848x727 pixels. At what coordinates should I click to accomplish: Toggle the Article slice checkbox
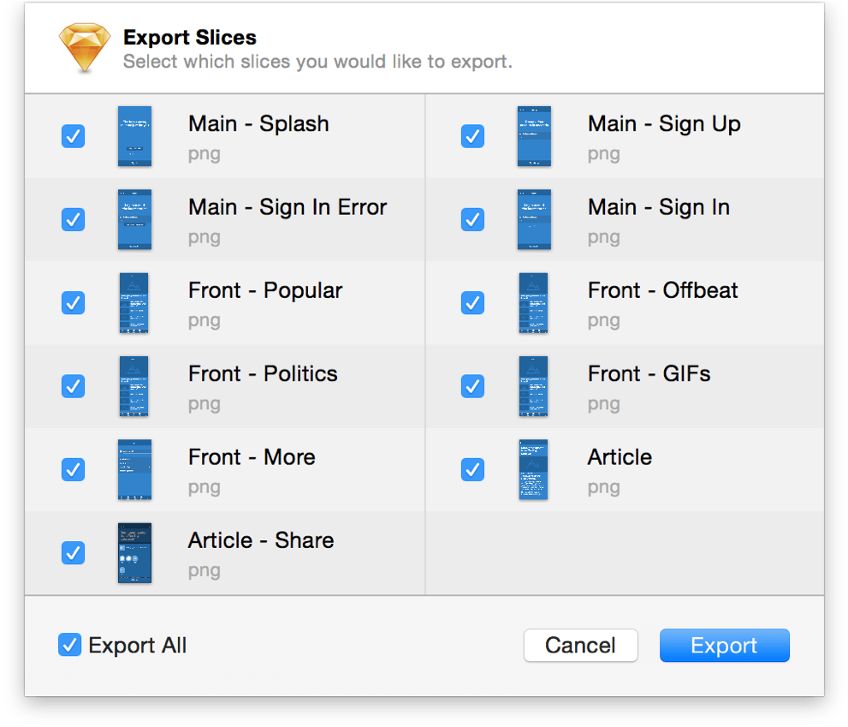pos(472,470)
